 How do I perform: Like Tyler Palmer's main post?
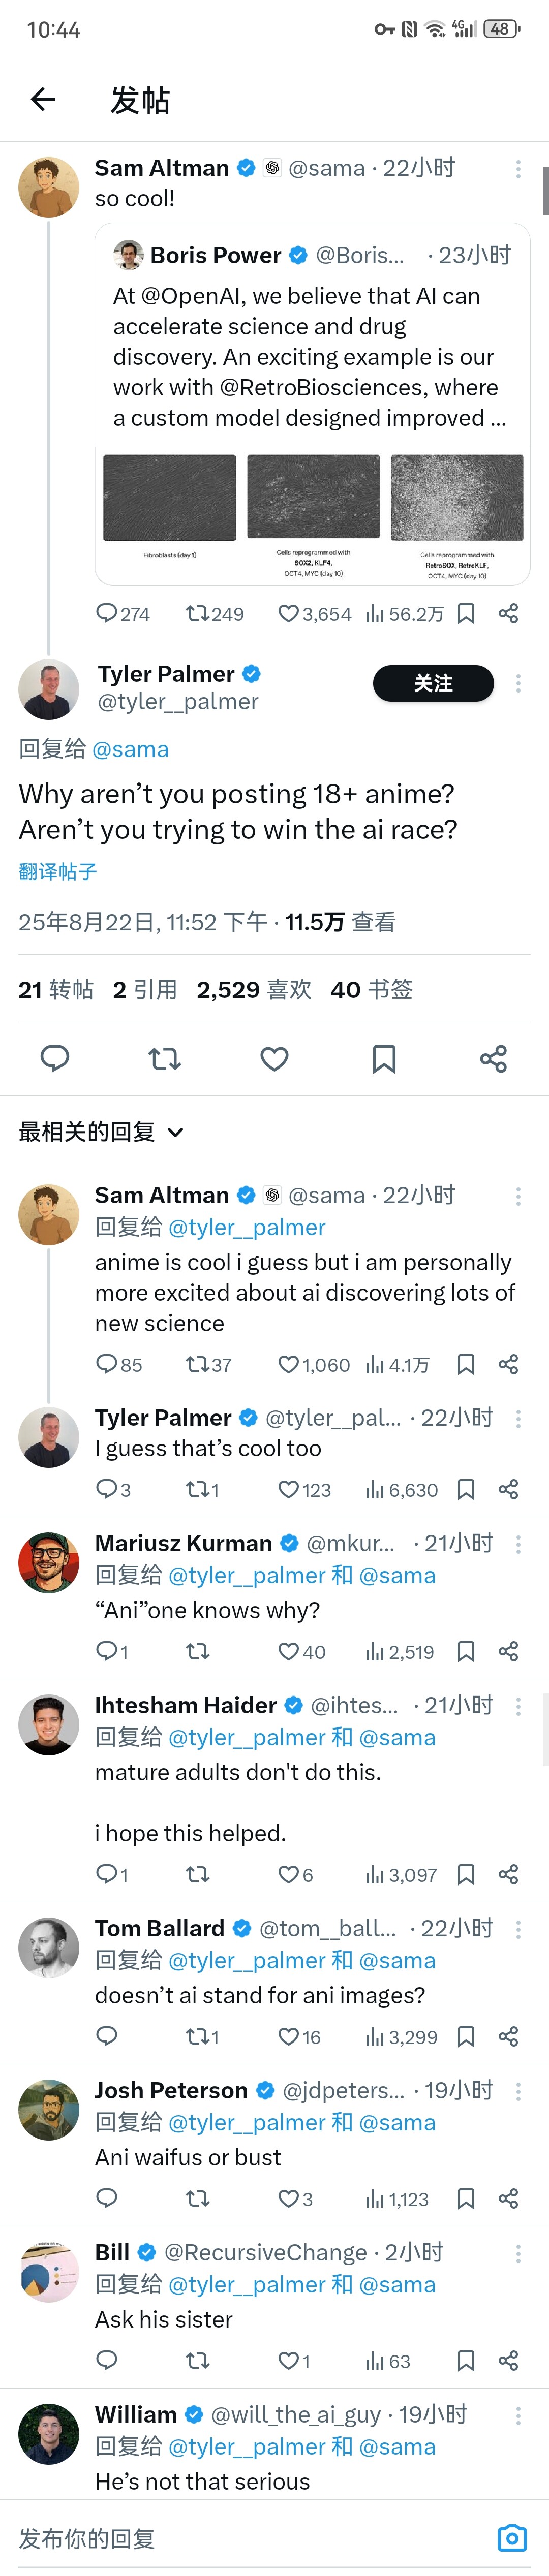274,1058
